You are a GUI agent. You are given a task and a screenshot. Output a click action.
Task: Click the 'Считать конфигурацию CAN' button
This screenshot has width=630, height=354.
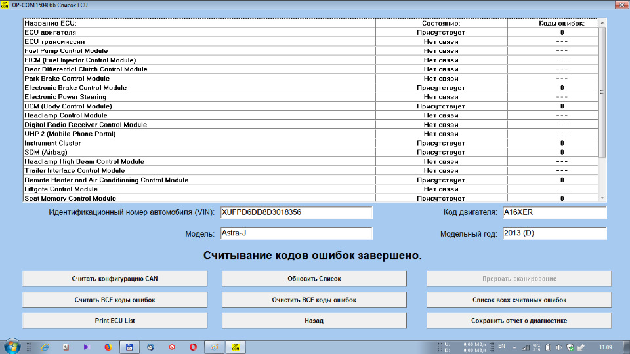115,279
